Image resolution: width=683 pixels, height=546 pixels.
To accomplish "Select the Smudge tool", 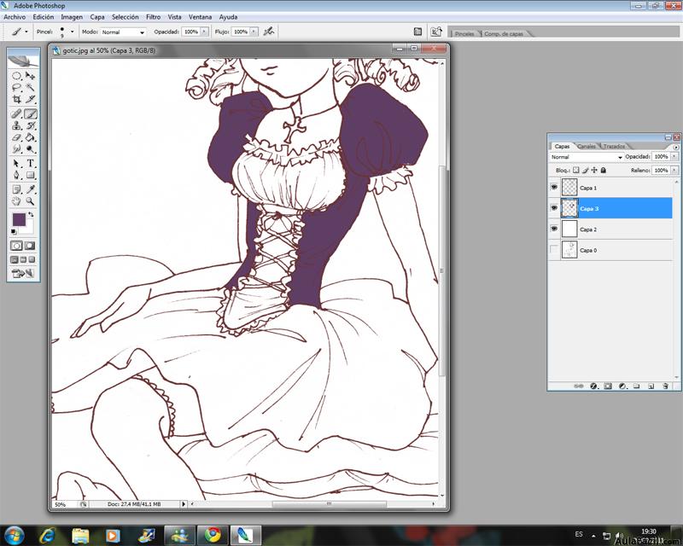I will click(x=16, y=149).
